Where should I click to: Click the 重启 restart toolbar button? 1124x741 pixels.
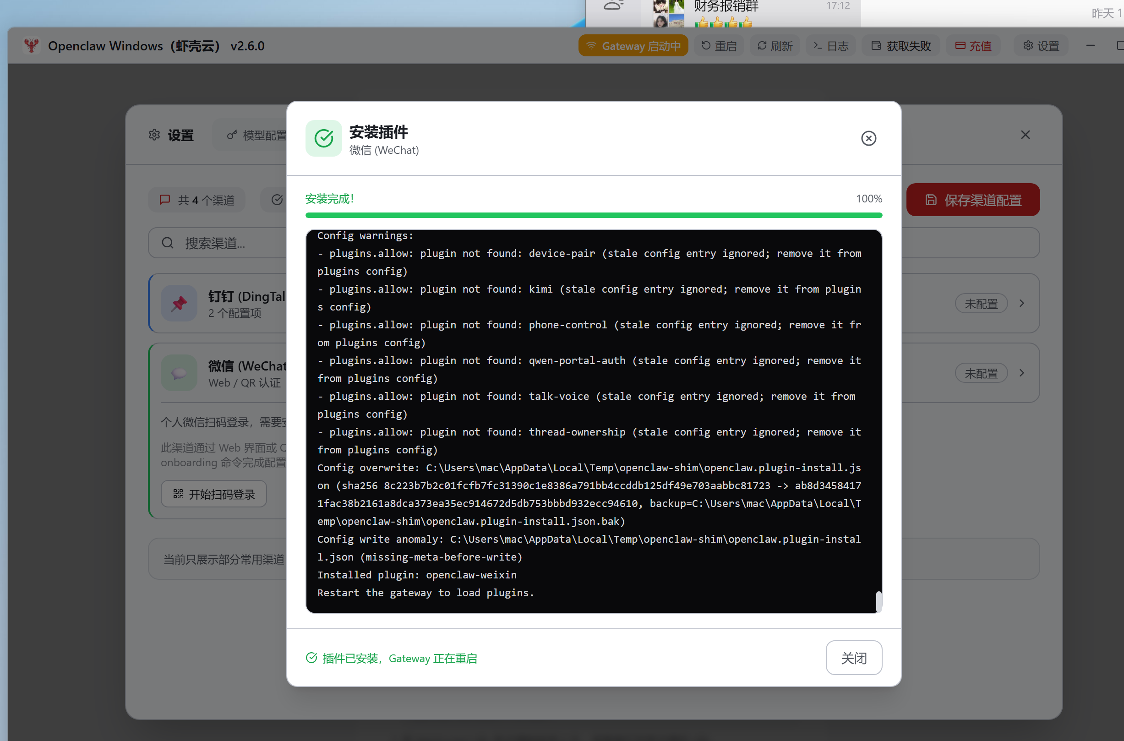click(x=719, y=46)
